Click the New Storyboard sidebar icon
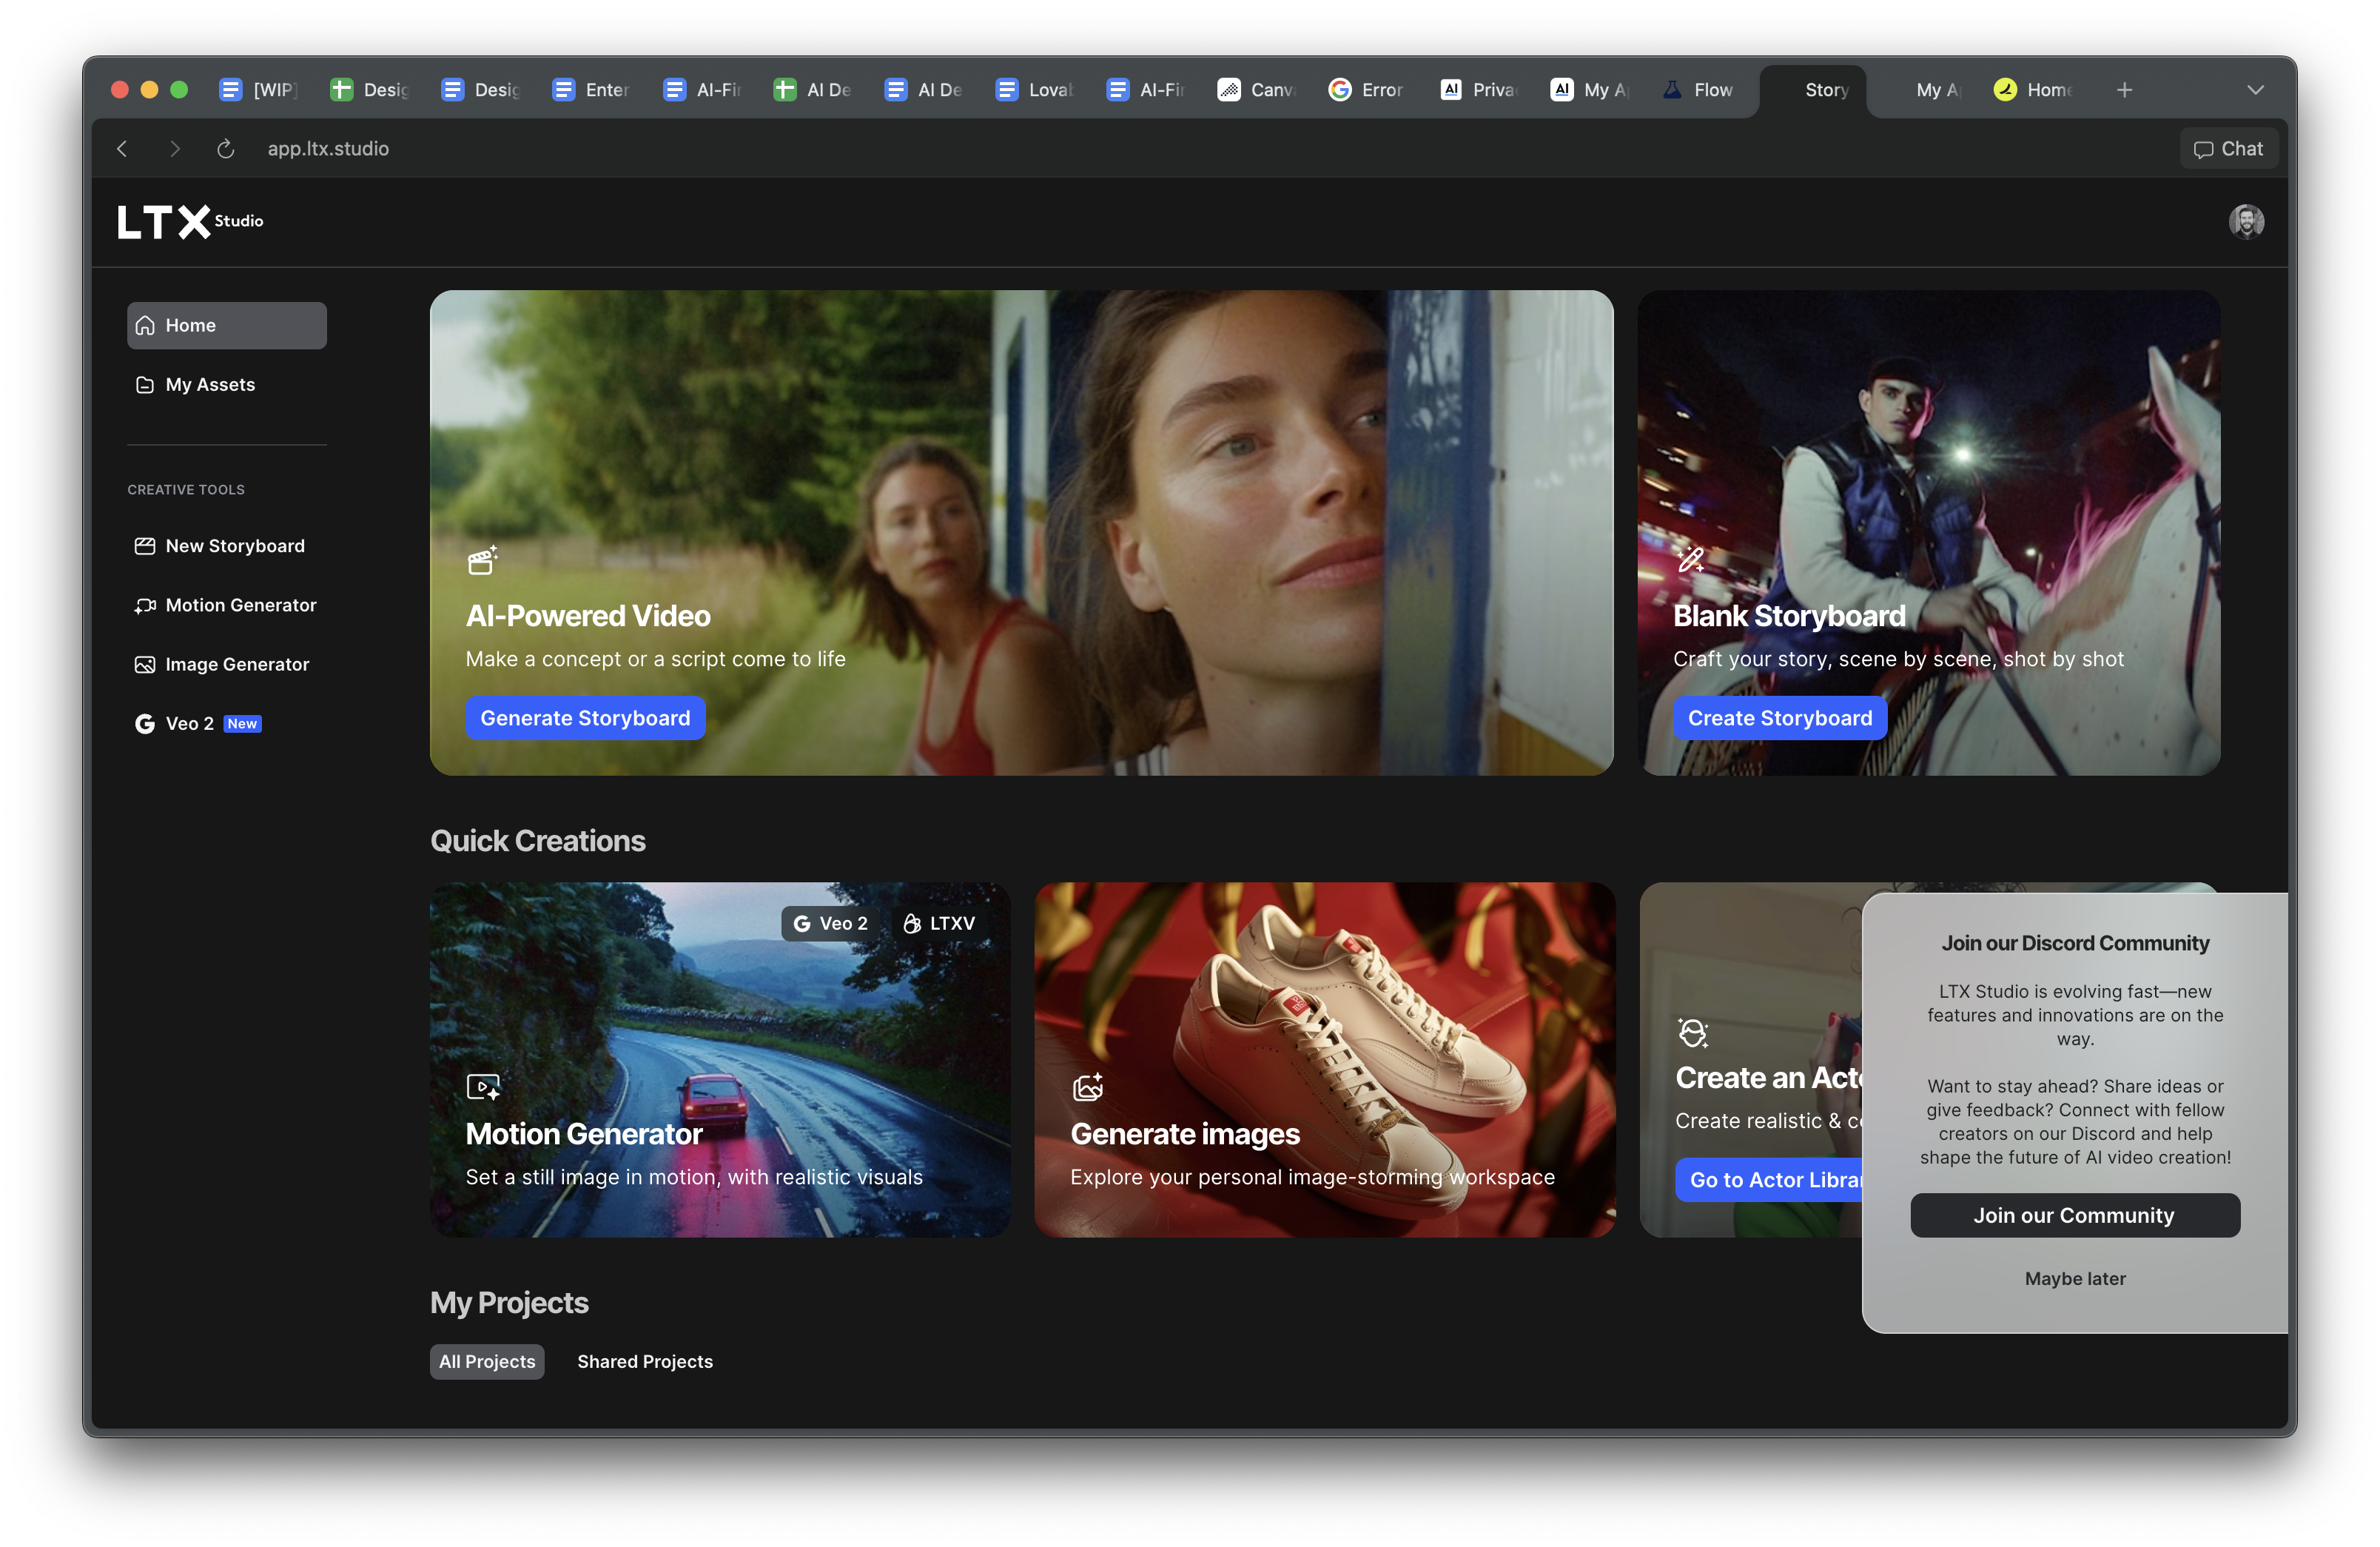 [x=145, y=546]
